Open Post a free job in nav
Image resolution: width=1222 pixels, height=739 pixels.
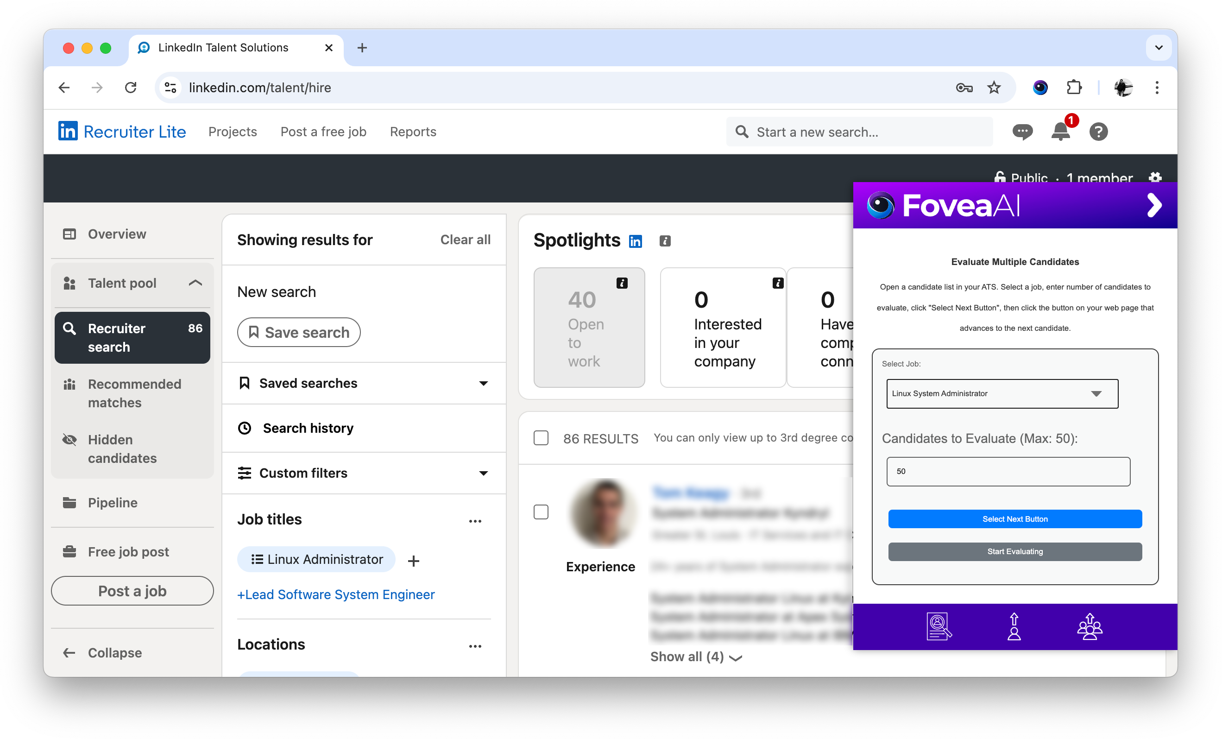(x=323, y=132)
